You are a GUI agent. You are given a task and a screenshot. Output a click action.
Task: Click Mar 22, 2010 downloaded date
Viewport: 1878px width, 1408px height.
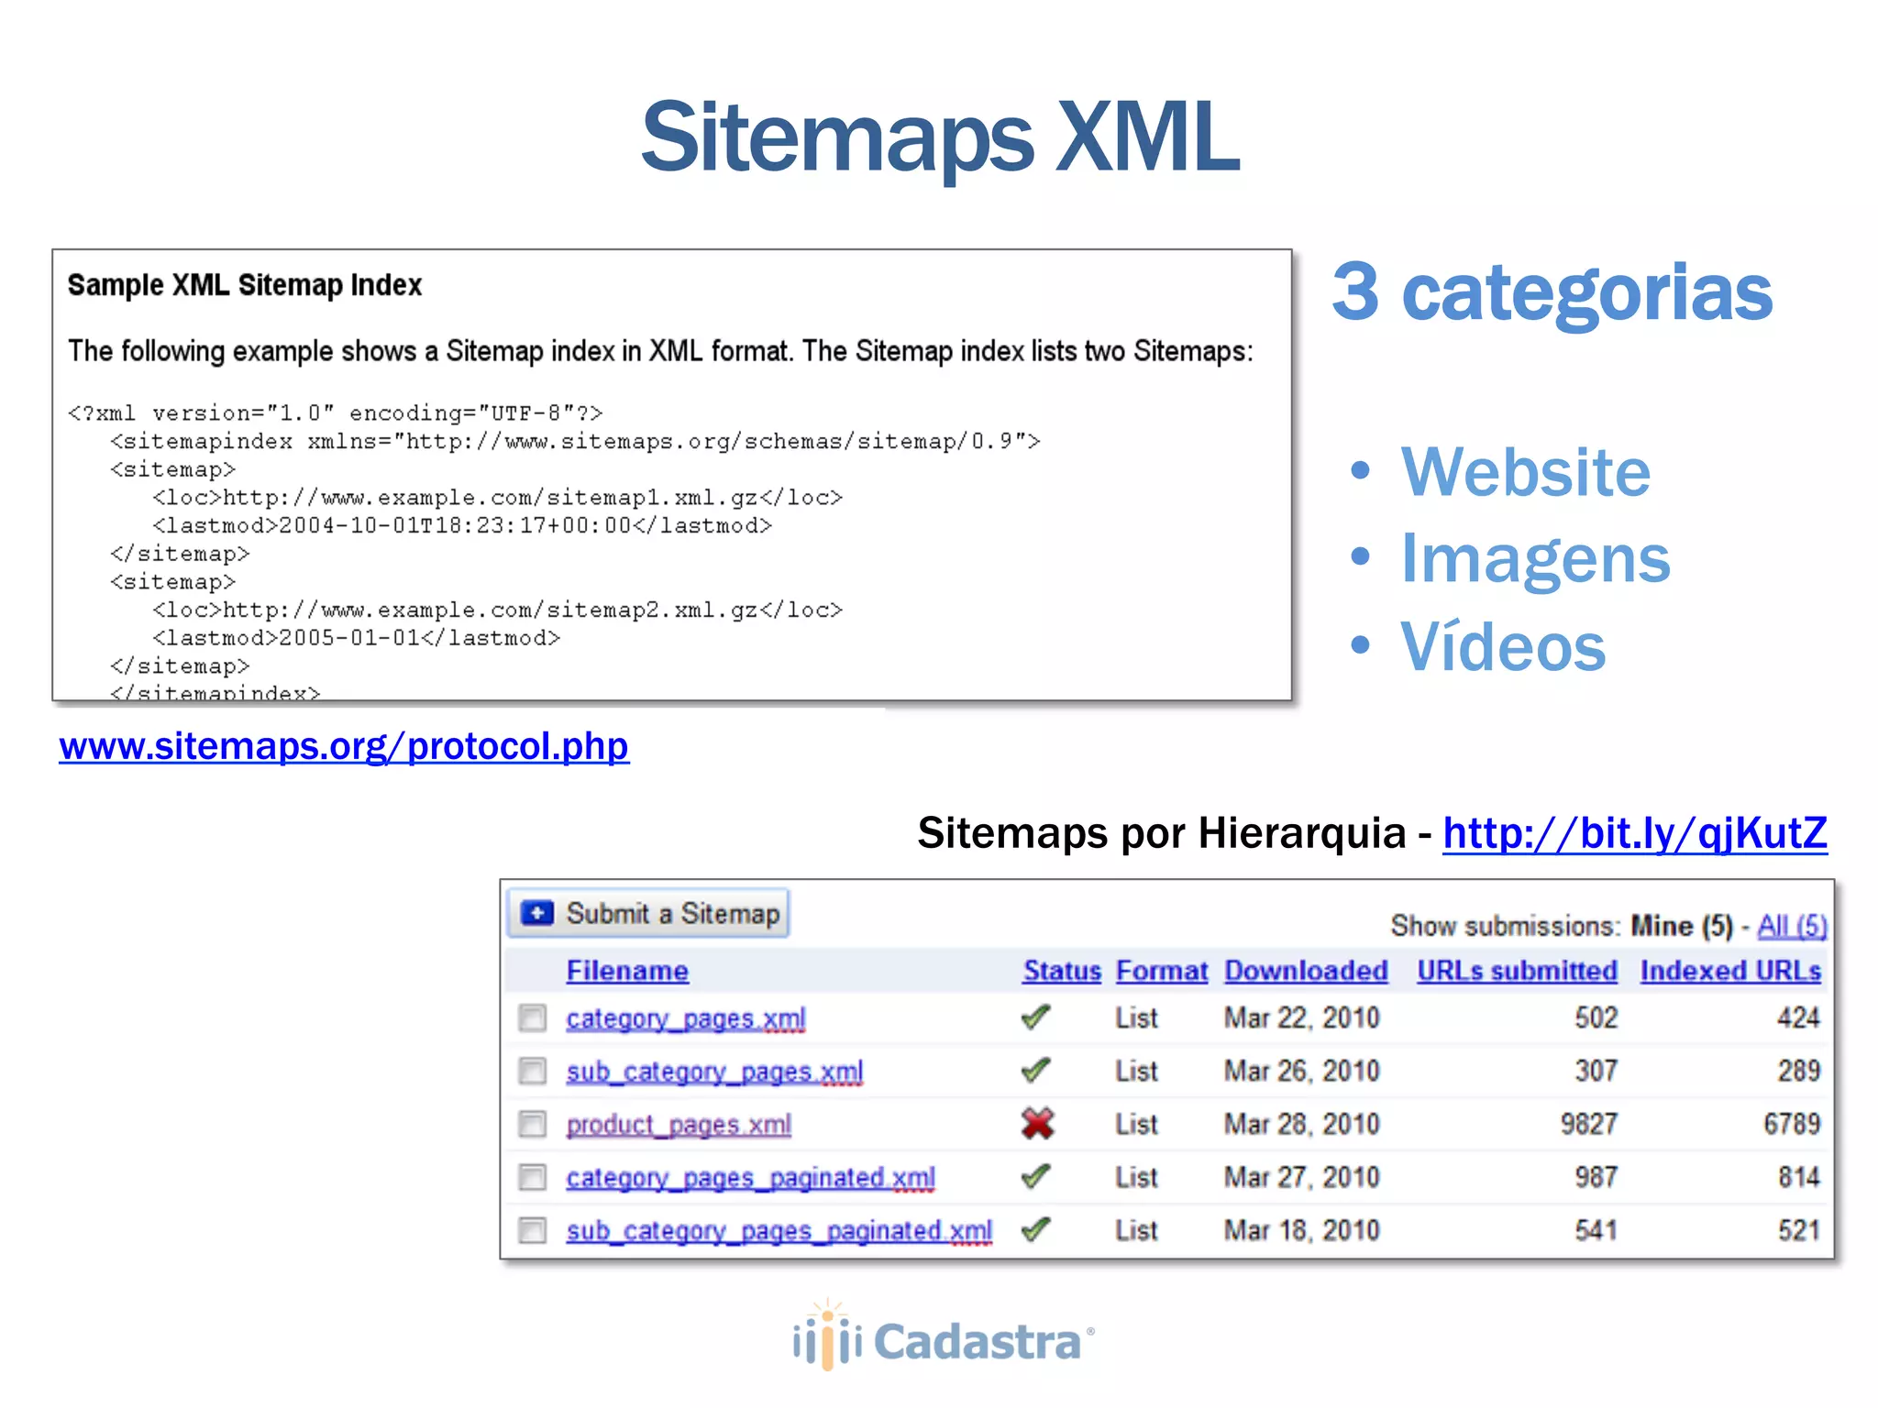[1301, 1017]
